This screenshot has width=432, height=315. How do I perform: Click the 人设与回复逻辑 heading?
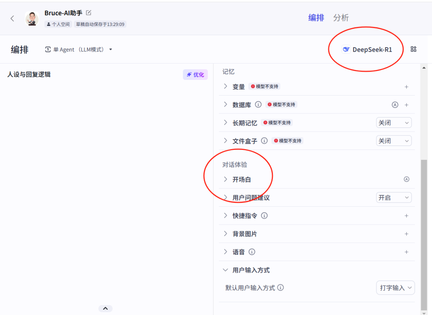click(29, 74)
